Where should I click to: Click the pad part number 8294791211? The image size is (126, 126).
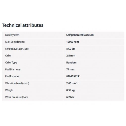click(73, 76)
